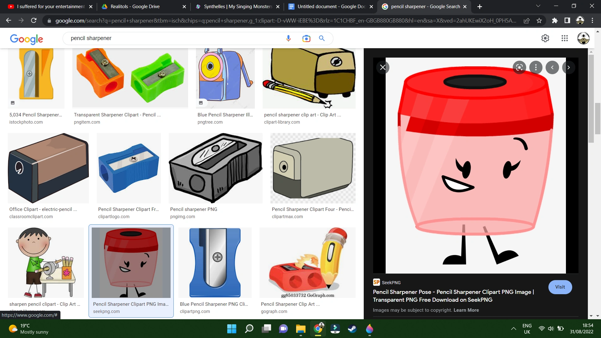The image size is (601, 338).
Task: Open the Google account profile avatar
Action: [x=583, y=38]
